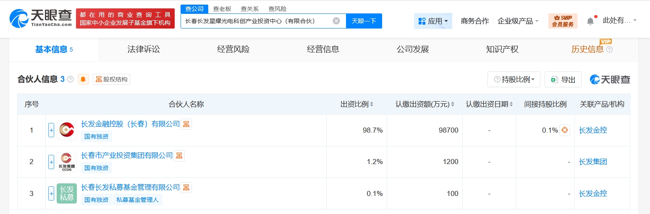The image size is (650, 214).
Task: Open the SVIP 会员服务 badge
Action: [x=563, y=21]
